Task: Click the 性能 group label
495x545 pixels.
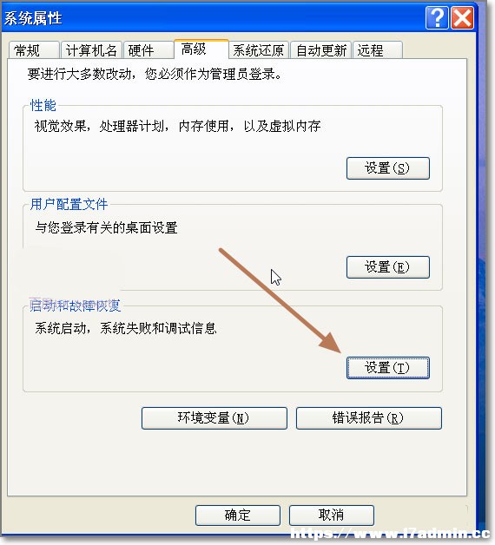Action: [x=43, y=105]
